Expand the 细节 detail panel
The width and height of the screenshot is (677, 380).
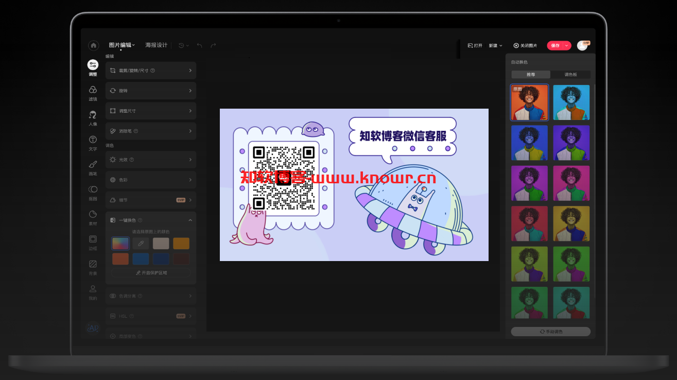pyautogui.click(x=151, y=200)
